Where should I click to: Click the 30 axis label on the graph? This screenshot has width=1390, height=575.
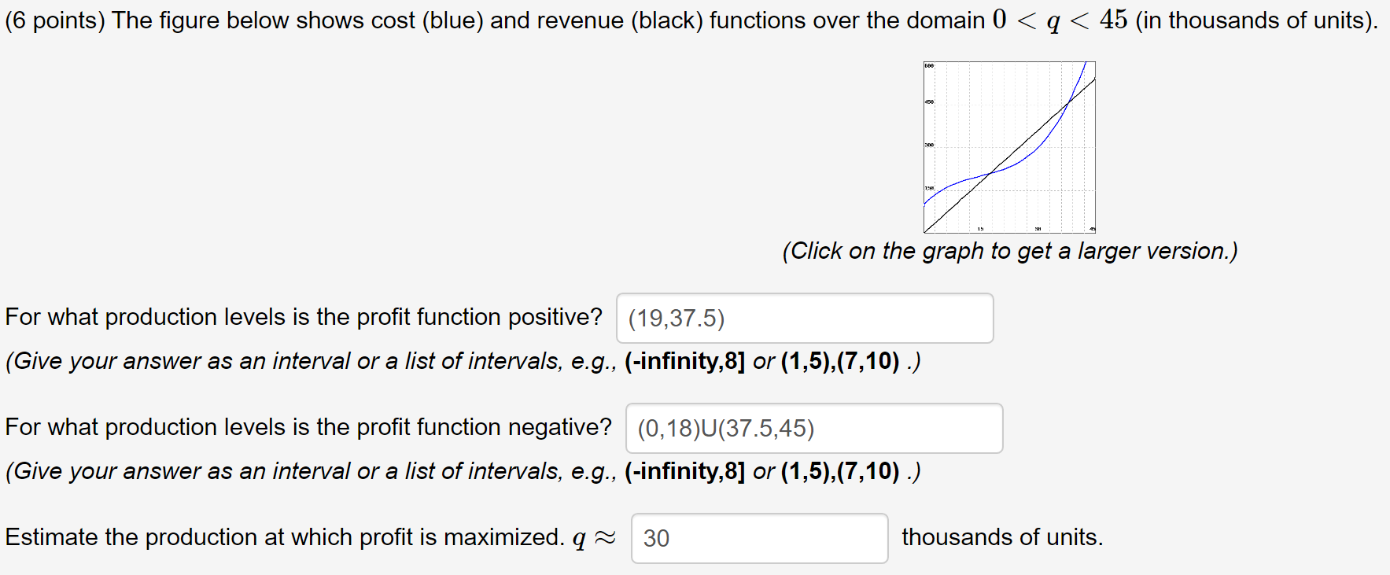click(1038, 228)
